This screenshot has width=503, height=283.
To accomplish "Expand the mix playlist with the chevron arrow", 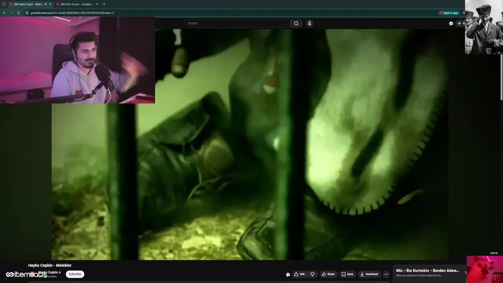I will (466, 272).
